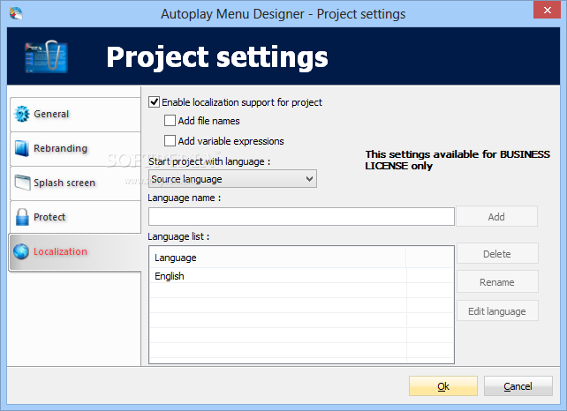567x411 pixels.
Task: Click the Protect padlock icon
Action: pos(22,217)
